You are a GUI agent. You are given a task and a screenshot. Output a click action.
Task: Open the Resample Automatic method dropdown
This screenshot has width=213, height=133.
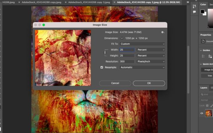142,67
